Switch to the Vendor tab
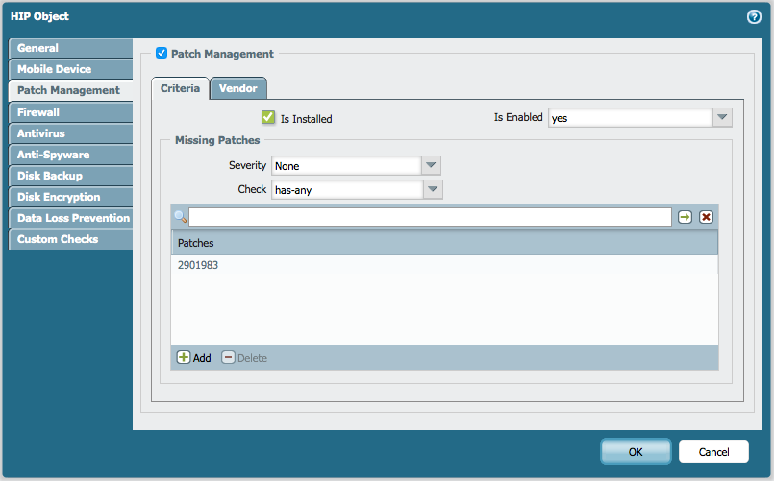Screen dimensions: 774x481 238,88
